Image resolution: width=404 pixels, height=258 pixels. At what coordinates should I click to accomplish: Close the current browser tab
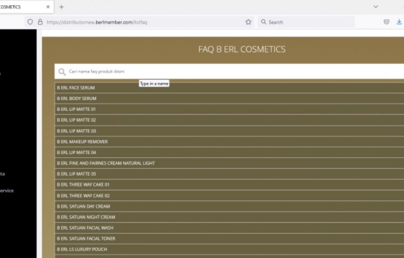tap(48, 7)
